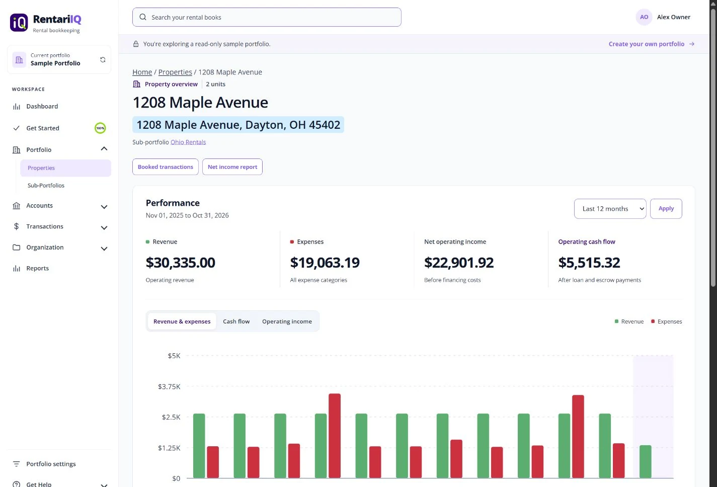Open Properties in the sidebar
This screenshot has width=717, height=487.
(x=65, y=168)
